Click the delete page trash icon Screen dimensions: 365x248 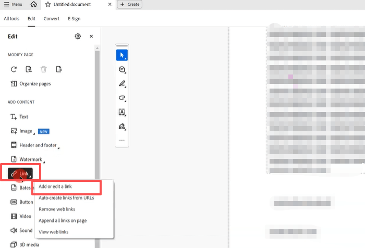[x=43, y=69]
